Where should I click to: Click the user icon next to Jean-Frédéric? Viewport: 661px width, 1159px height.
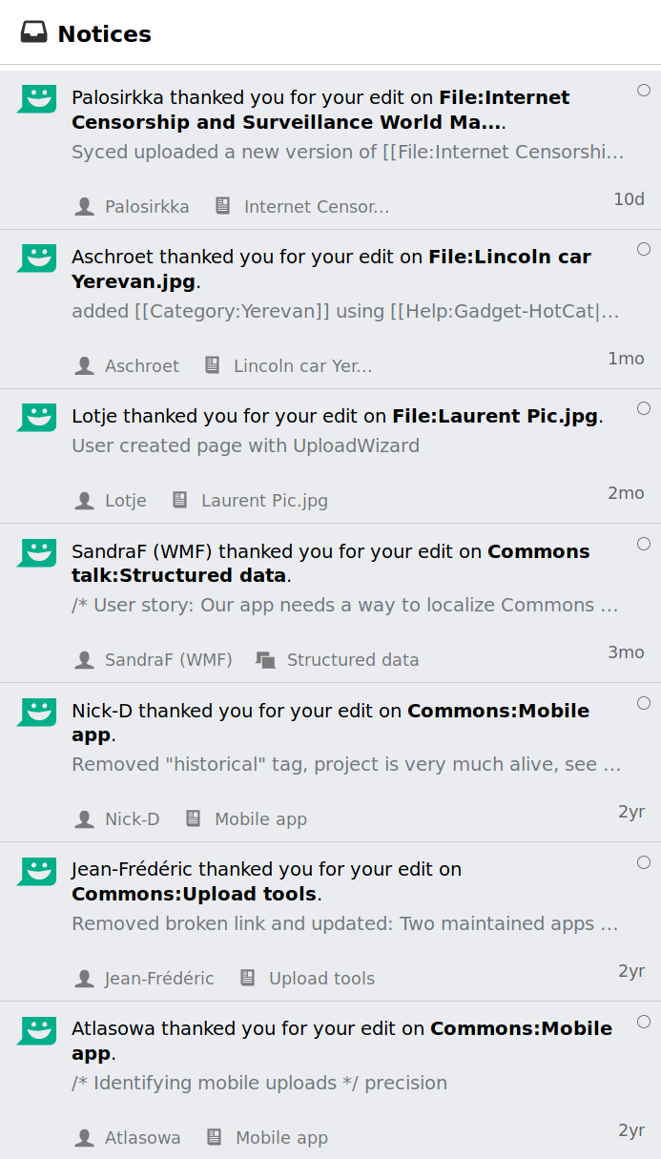point(84,978)
